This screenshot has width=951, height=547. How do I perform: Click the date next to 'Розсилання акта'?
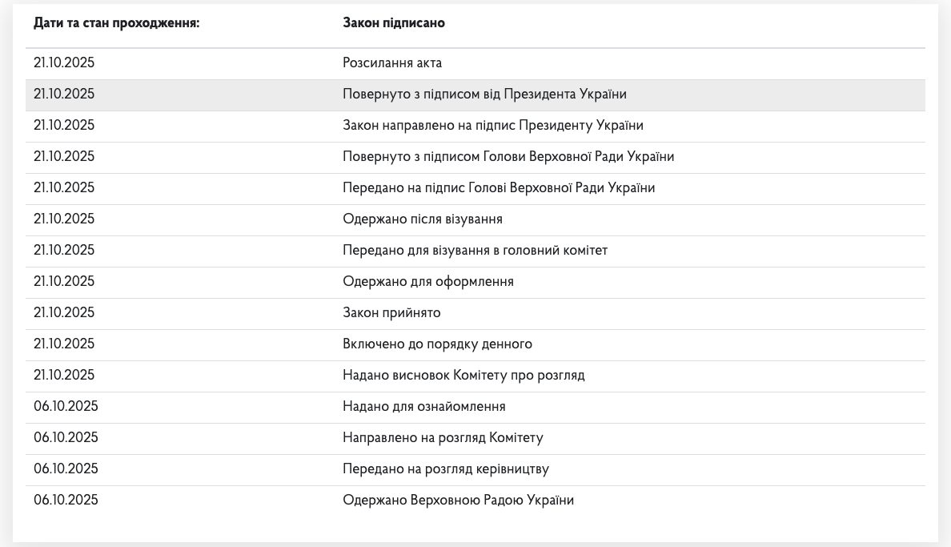[64, 63]
